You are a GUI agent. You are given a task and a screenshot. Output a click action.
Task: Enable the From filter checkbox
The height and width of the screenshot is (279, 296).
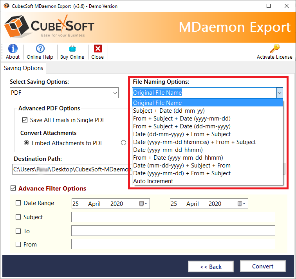(18, 245)
